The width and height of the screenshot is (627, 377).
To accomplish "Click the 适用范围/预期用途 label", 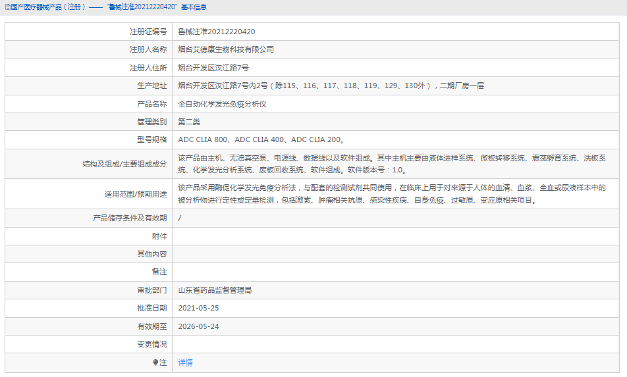I will [x=136, y=194].
